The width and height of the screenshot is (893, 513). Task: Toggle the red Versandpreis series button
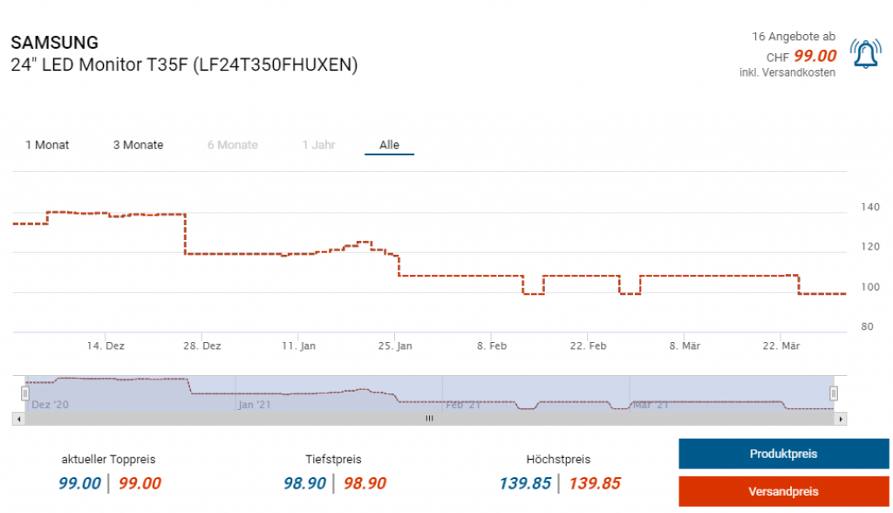pyautogui.click(x=783, y=491)
